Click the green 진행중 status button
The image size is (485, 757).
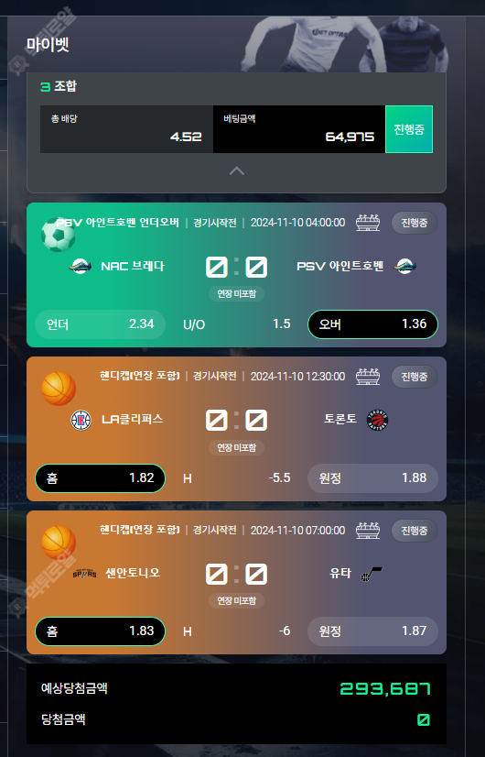409,129
